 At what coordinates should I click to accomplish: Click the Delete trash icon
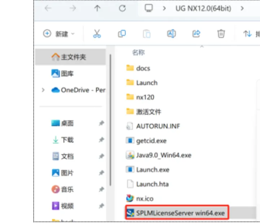(221, 34)
